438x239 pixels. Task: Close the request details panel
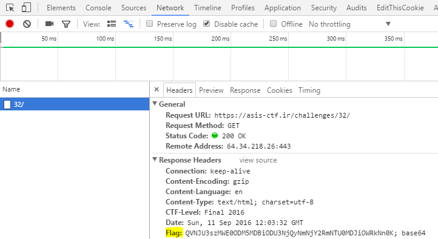point(157,90)
